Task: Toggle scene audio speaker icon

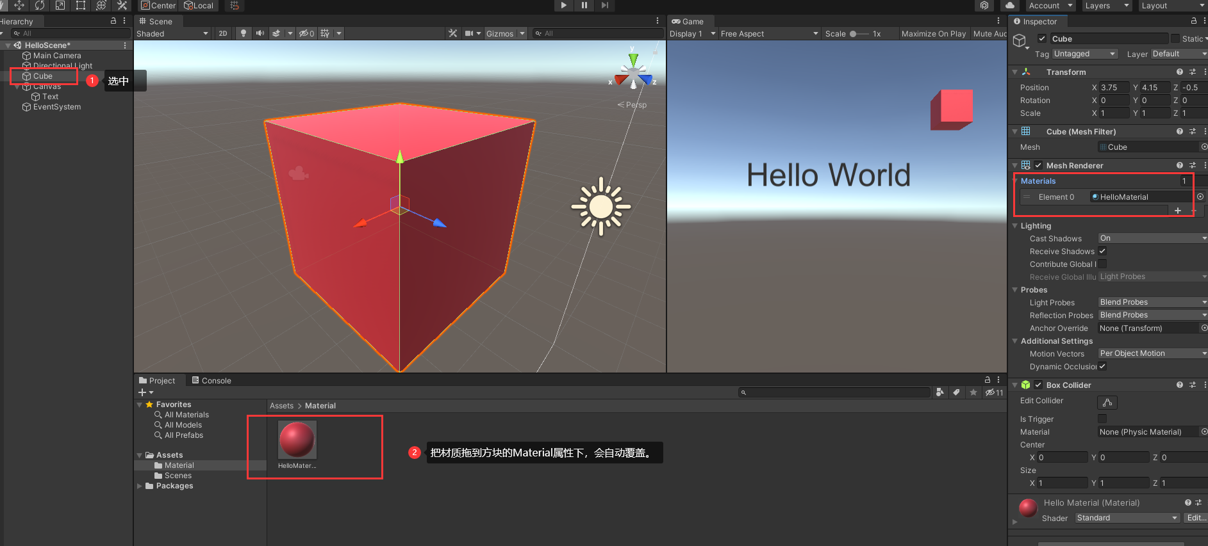Action: pos(260,33)
